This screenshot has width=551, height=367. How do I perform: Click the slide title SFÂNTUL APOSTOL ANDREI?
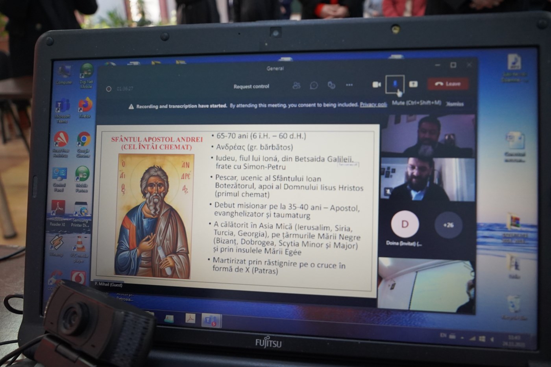pos(157,139)
